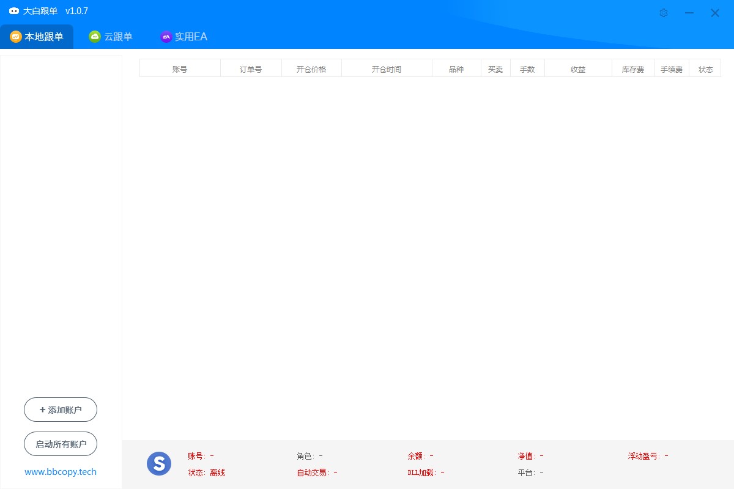Switch to the 云跟单 tab

117,37
